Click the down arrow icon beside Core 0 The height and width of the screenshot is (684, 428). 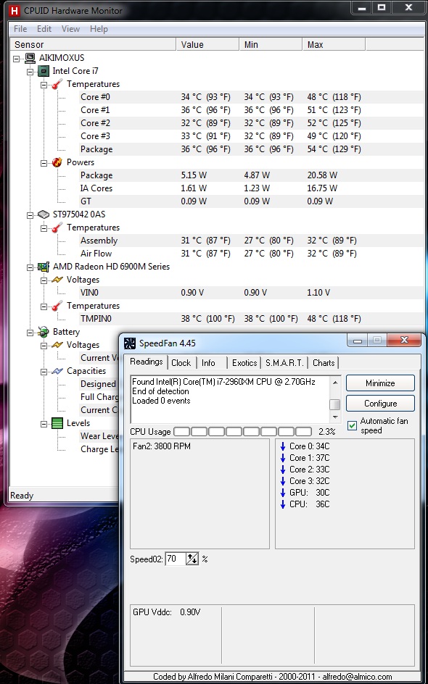(x=283, y=446)
